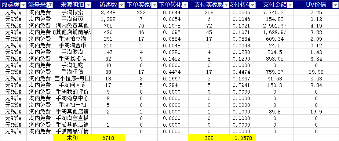This screenshot has width=339, height=141.
Task: Select the 手猫其他店铺 cell
Action: (72, 125)
